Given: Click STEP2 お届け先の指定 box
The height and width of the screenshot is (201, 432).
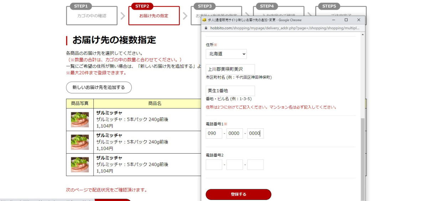Looking at the screenshot, I should pyautogui.click(x=154, y=14).
